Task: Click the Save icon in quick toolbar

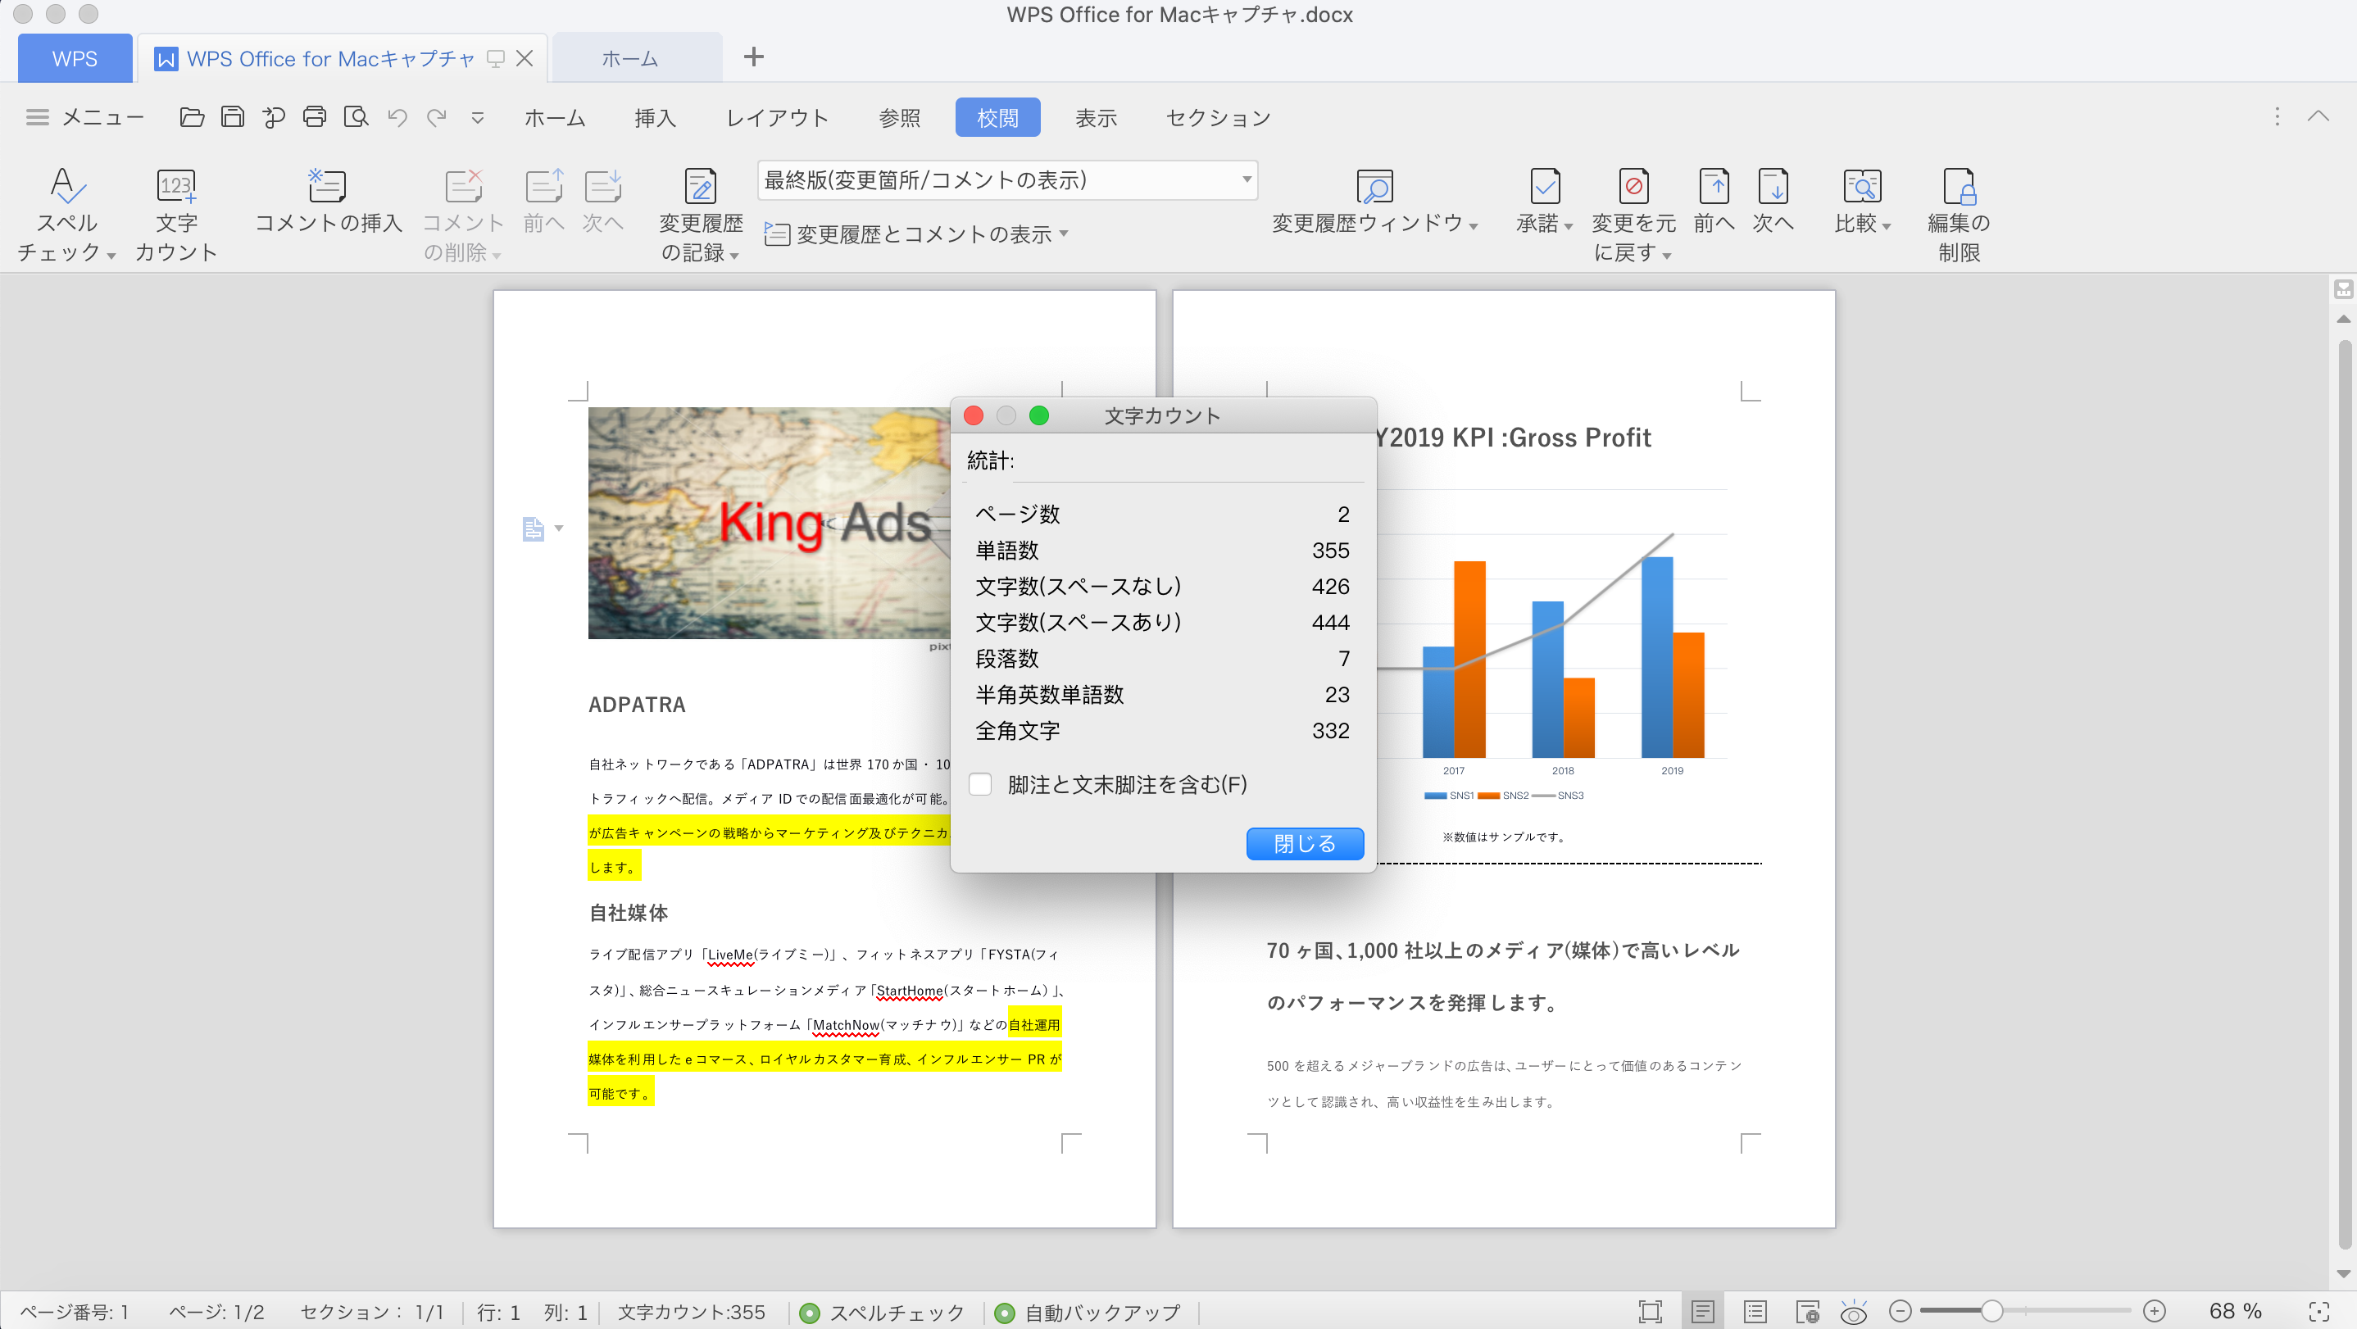Action: click(x=233, y=117)
